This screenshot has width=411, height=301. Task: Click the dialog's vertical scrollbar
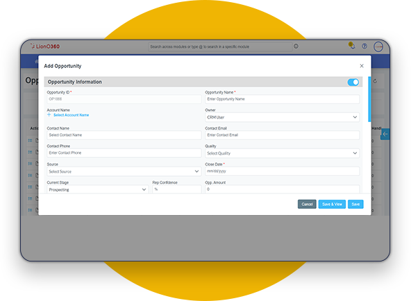point(369,99)
